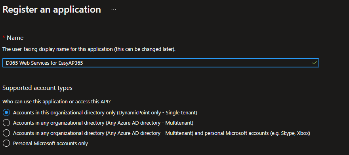Click the green validation checkmark in Name field
The width and height of the screenshot is (349, 155).
click(x=314, y=63)
